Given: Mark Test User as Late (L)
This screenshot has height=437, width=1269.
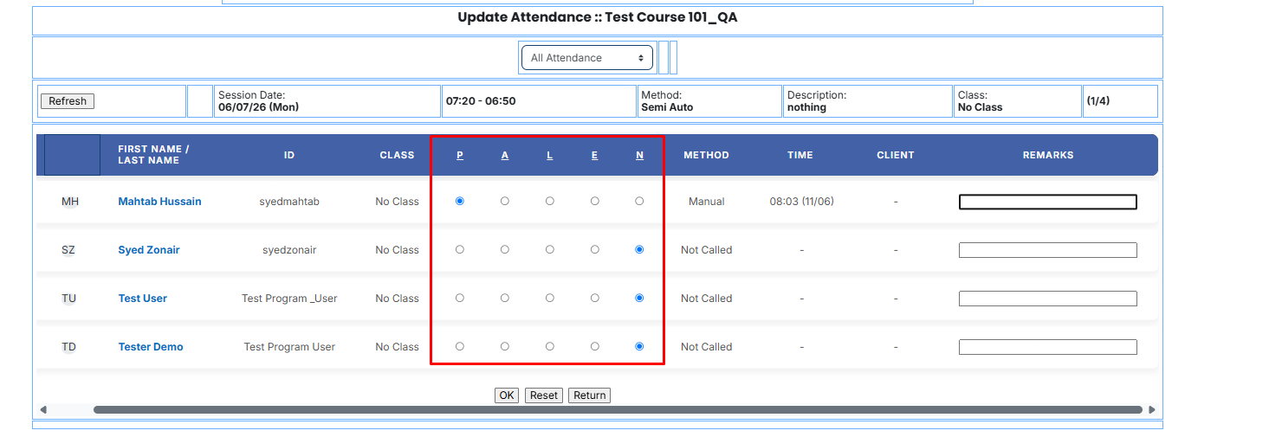Looking at the screenshot, I should point(550,298).
